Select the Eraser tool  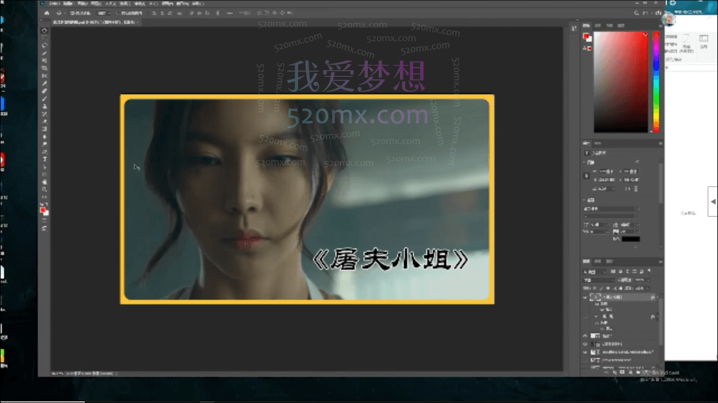44,121
